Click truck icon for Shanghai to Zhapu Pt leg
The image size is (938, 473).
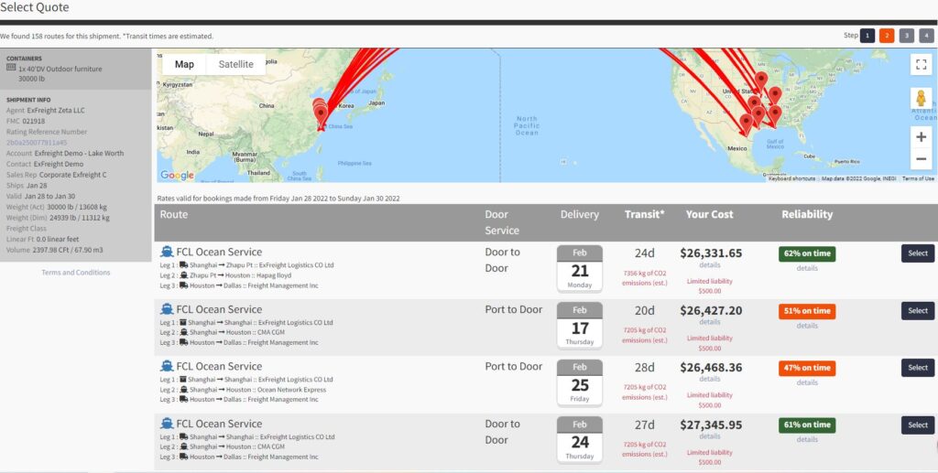(183, 265)
